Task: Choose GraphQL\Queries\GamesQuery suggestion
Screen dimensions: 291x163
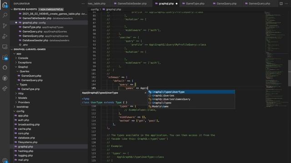Action: point(191,99)
